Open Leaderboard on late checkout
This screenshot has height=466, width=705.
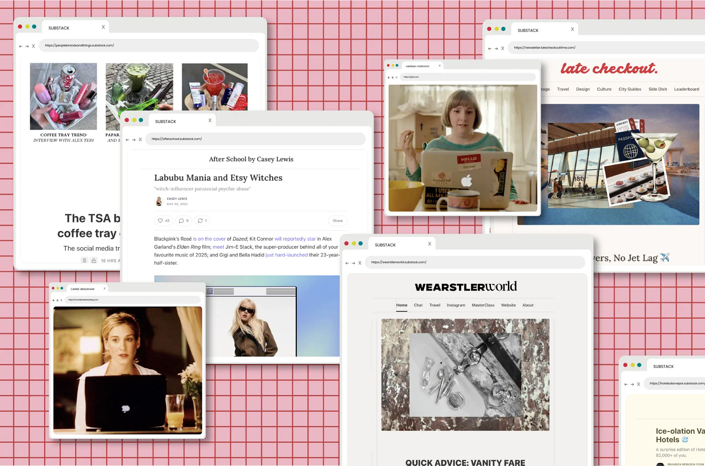click(x=686, y=89)
